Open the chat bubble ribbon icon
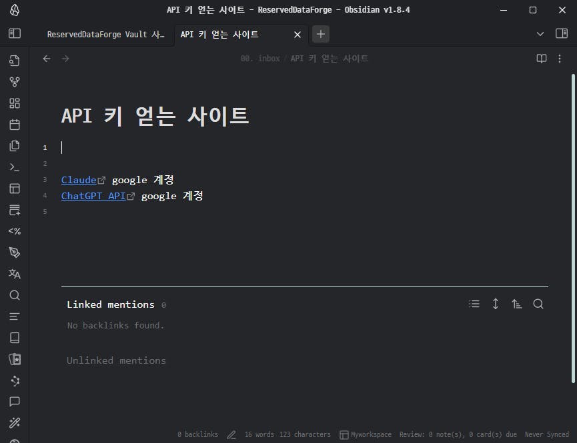Screen dimensions: 577x443 [15, 402]
